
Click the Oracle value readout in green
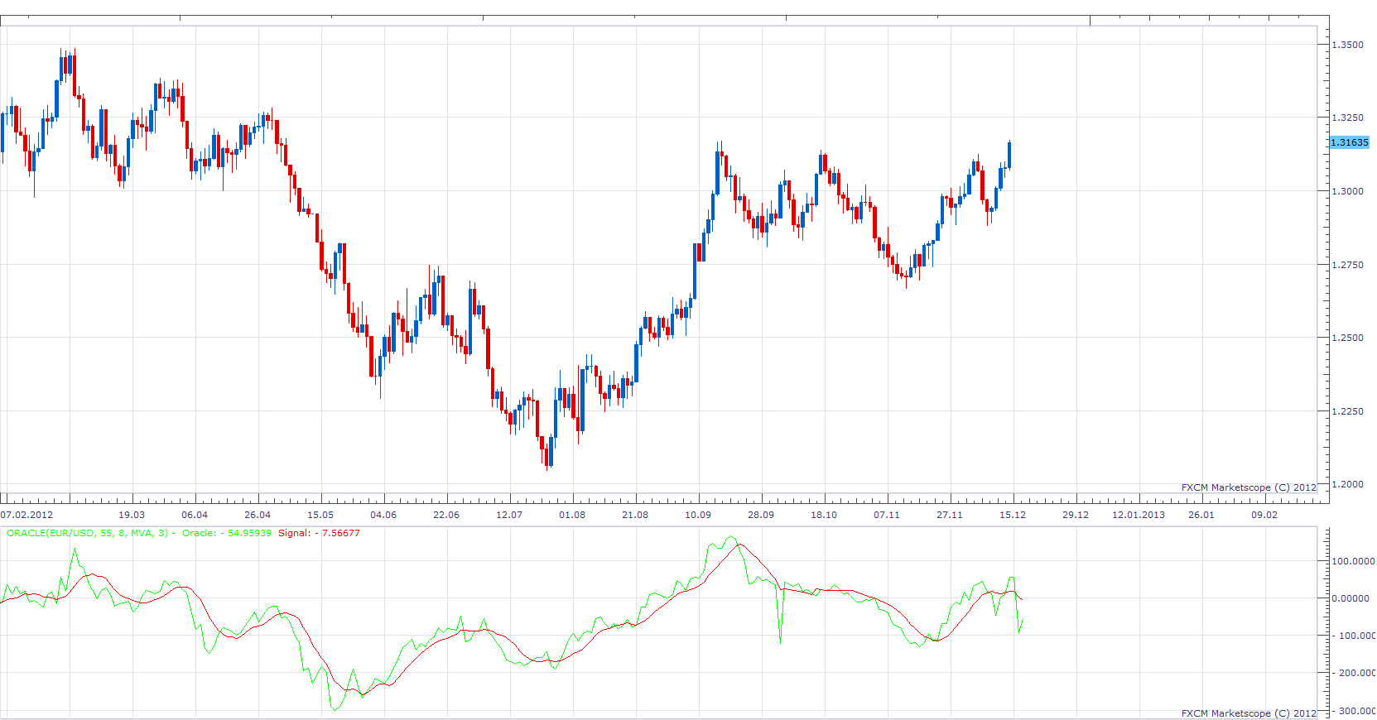(227, 533)
